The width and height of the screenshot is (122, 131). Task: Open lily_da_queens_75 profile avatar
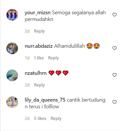click(12, 102)
